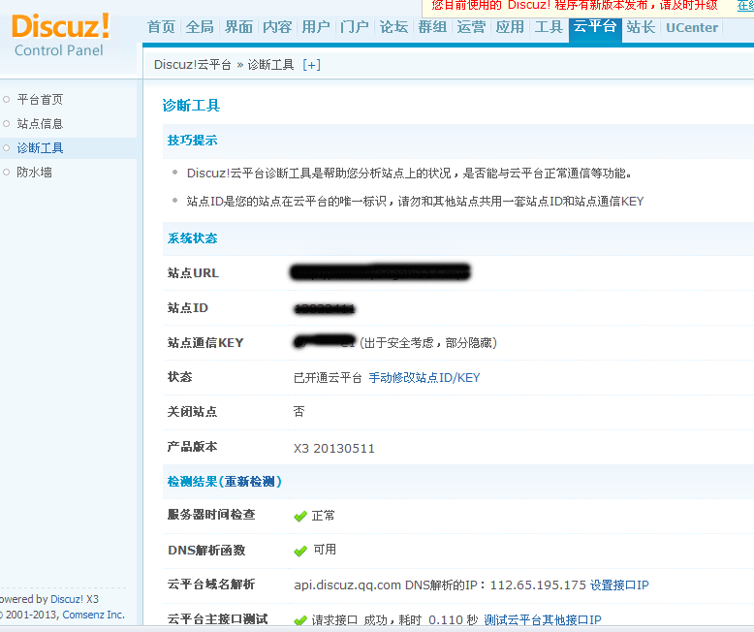Open the 应用 top menu
The width and height of the screenshot is (754, 632).
(510, 27)
